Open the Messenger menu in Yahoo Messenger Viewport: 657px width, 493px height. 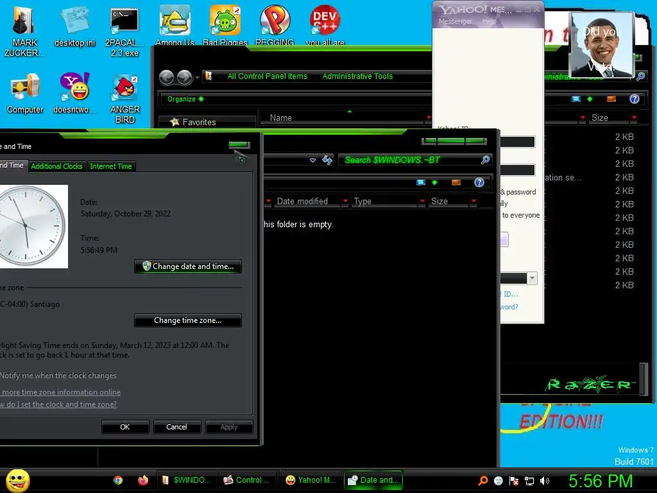(x=455, y=21)
